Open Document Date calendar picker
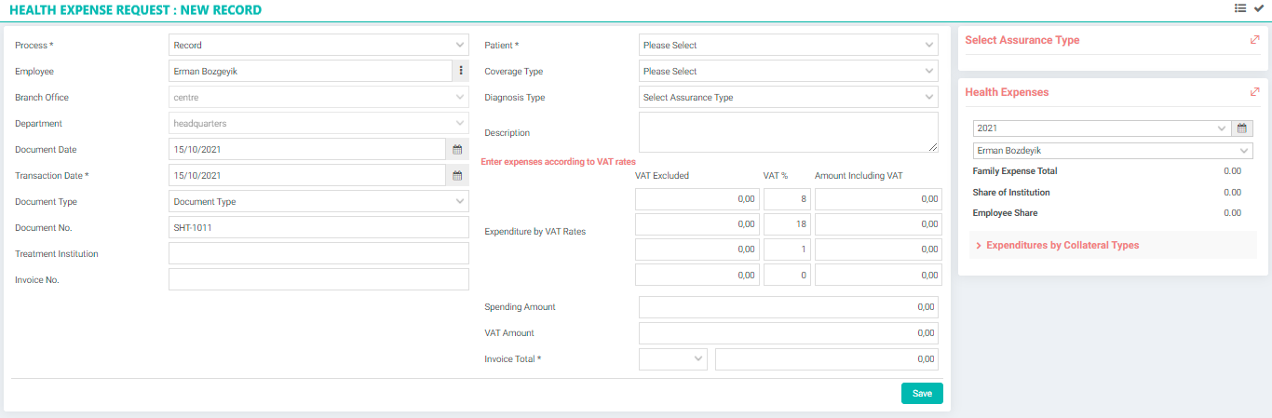The width and height of the screenshot is (1272, 418). 457,149
